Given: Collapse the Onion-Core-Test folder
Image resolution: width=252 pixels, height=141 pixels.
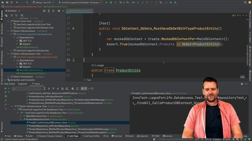Looking at the screenshot, I should point(8,21).
